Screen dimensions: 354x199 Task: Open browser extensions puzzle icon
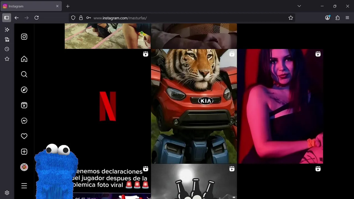[x=337, y=18]
